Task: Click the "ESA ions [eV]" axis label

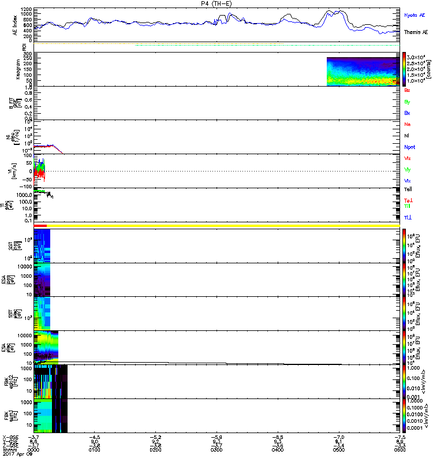Action: click(x=8, y=280)
